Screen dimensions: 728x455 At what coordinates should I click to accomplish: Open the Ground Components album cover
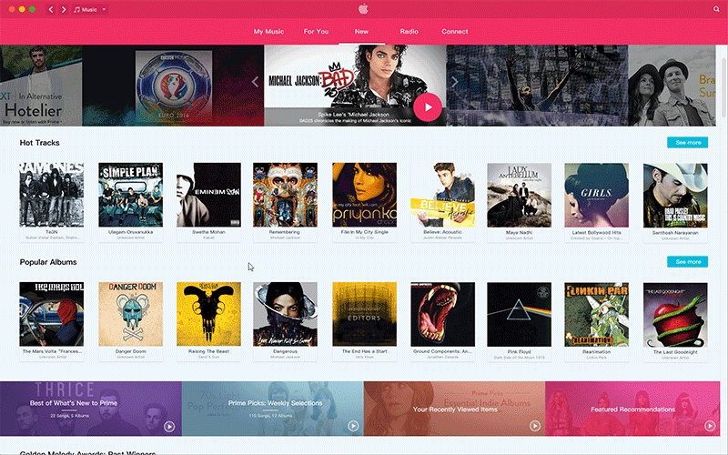(x=442, y=314)
